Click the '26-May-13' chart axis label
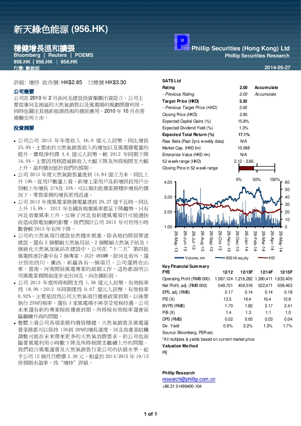This screenshot has width=301, height=426. coord(176,241)
